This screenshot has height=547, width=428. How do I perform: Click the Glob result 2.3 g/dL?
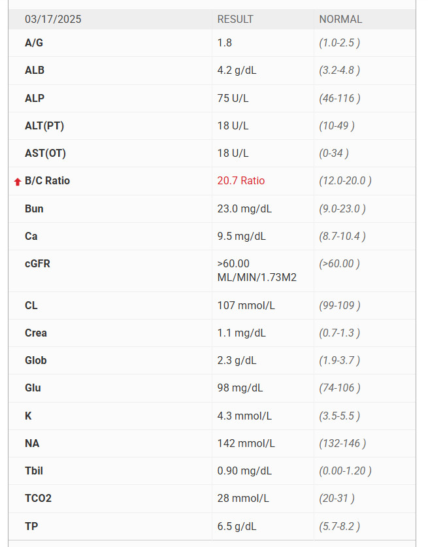(x=237, y=360)
